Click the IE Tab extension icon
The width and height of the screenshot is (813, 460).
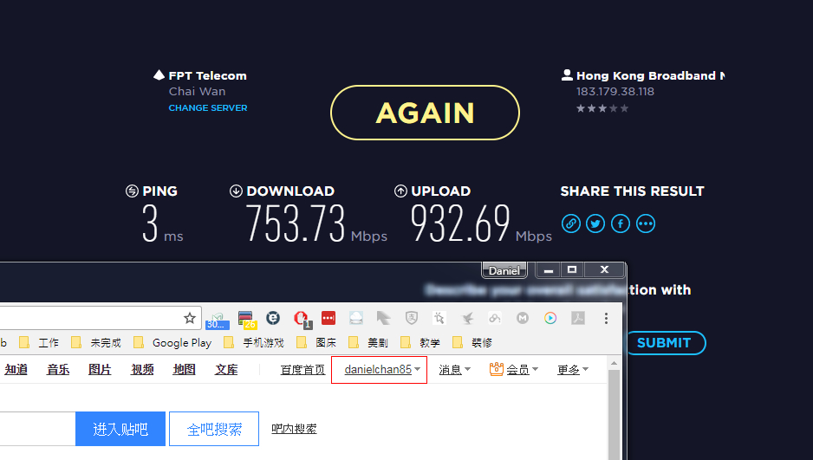click(273, 318)
